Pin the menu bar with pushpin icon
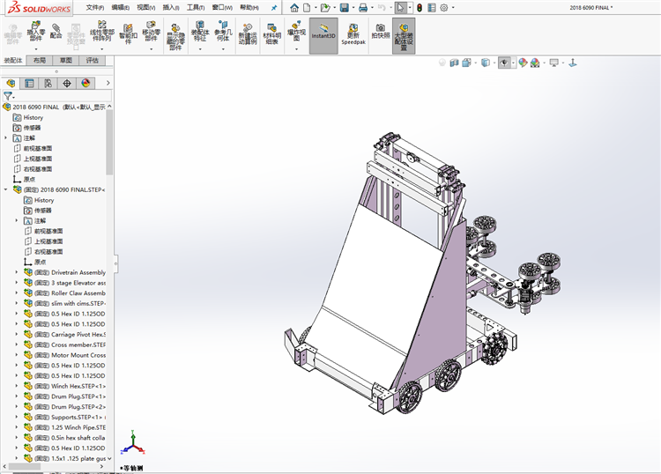 coord(274,8)
